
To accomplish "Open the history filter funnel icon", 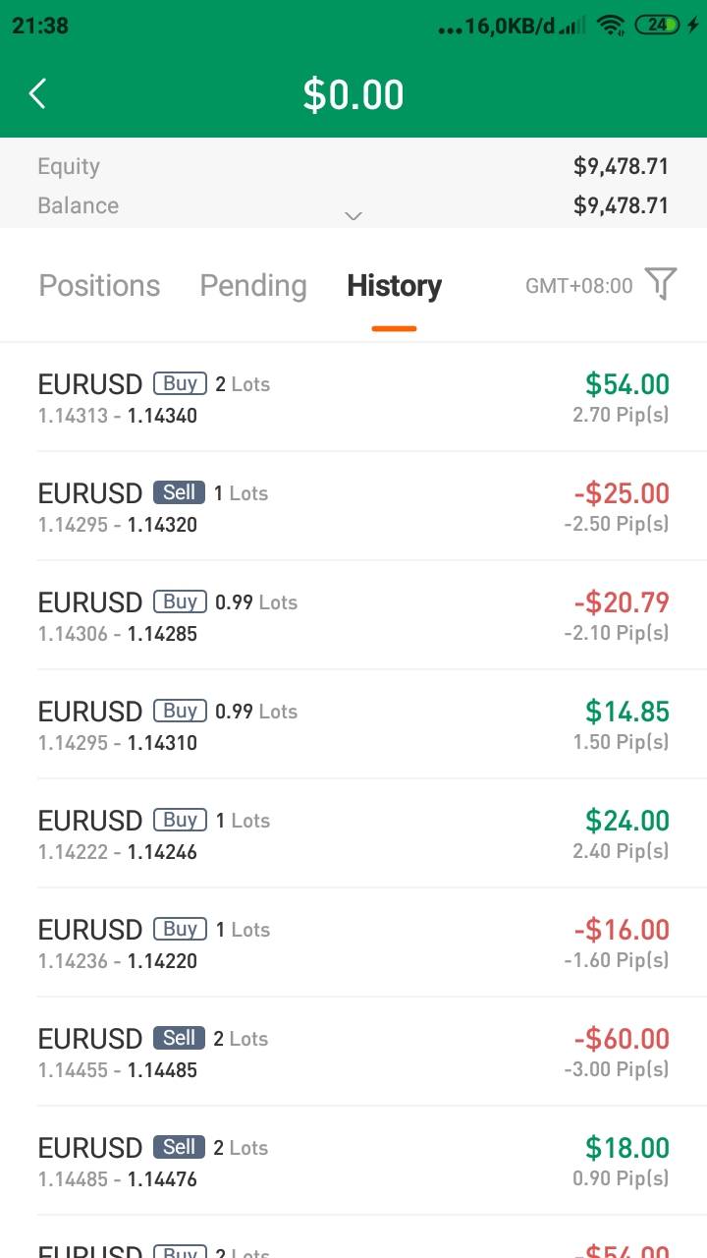I will pos(661,284).
